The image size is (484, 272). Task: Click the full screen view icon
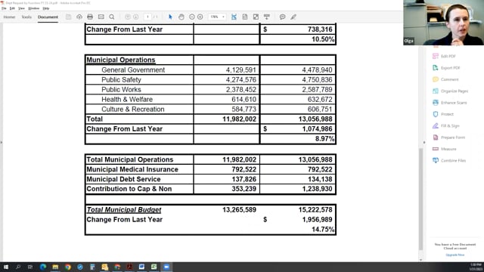(256, 17)
